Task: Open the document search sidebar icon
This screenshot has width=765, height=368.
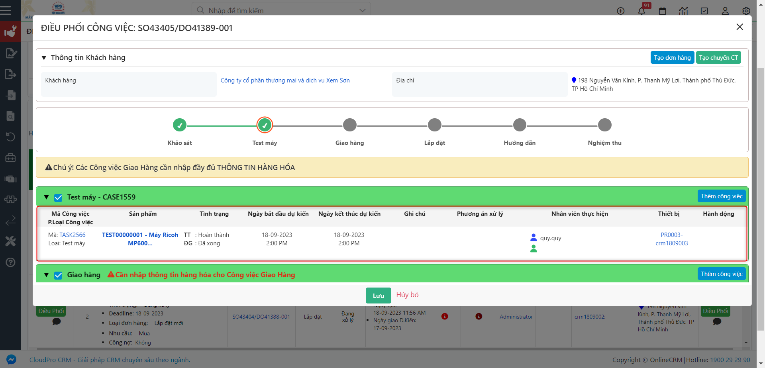Action: pyautogui.click(x=10, y=116)
